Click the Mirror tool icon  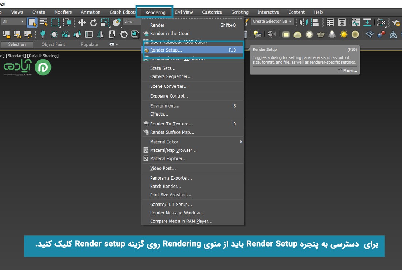click(x=304, y=23)
